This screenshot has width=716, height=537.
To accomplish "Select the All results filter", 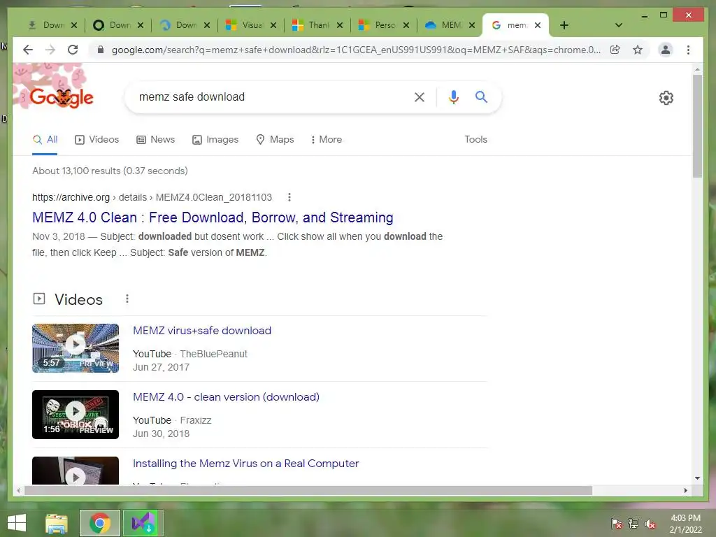I will tap(45, 140).
